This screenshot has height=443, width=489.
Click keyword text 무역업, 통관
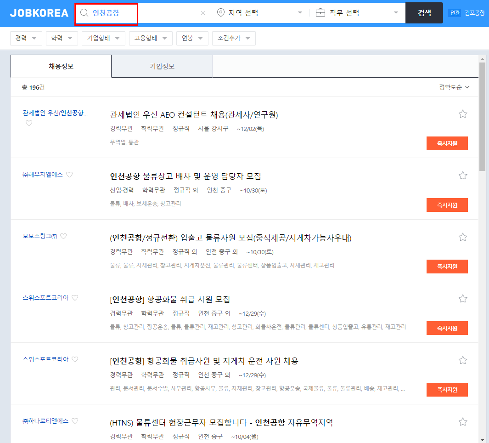point(124,142)
